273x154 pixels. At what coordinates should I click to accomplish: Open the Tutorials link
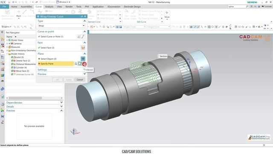[267, 6]
